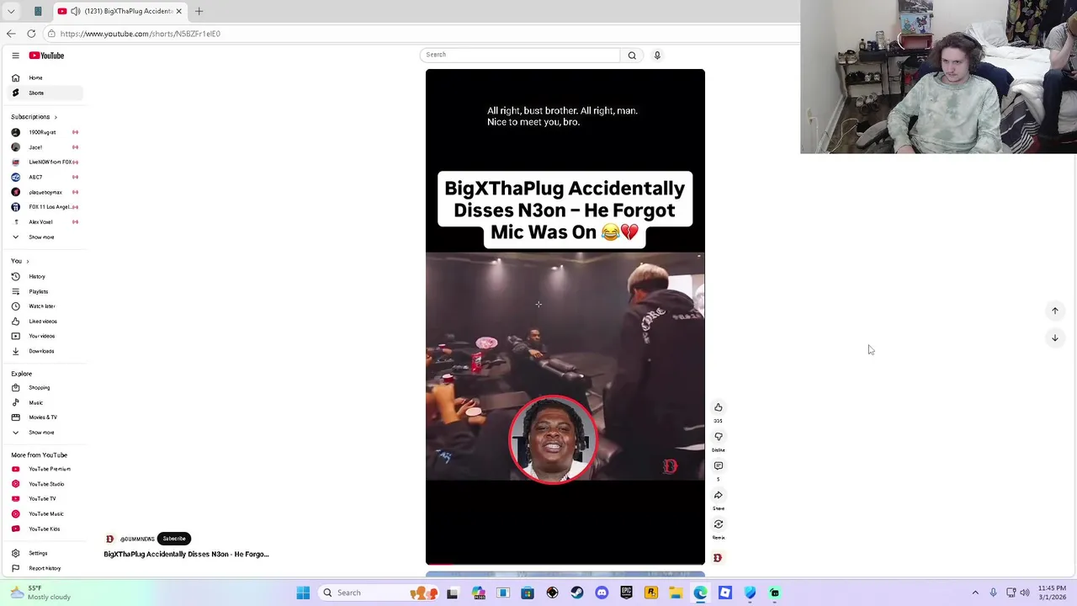This screenshot has width=1077, height=606.
Task: Click the YouTube logo
Action: click(x=46, y=56)
